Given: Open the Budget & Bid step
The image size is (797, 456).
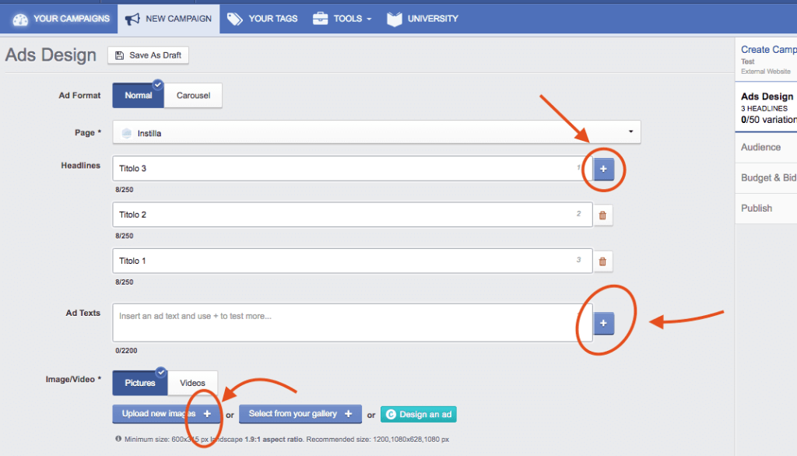Looking at the screenshot, I should click(766, 178).
